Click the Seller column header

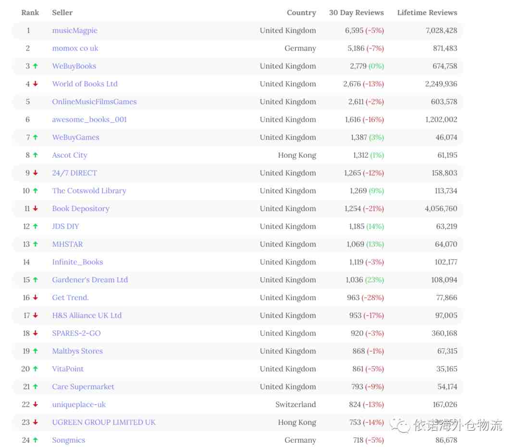pyautogui.click(x=62, y=13)
